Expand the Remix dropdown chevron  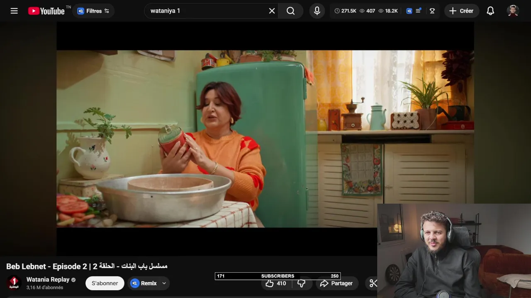[164, 283]
